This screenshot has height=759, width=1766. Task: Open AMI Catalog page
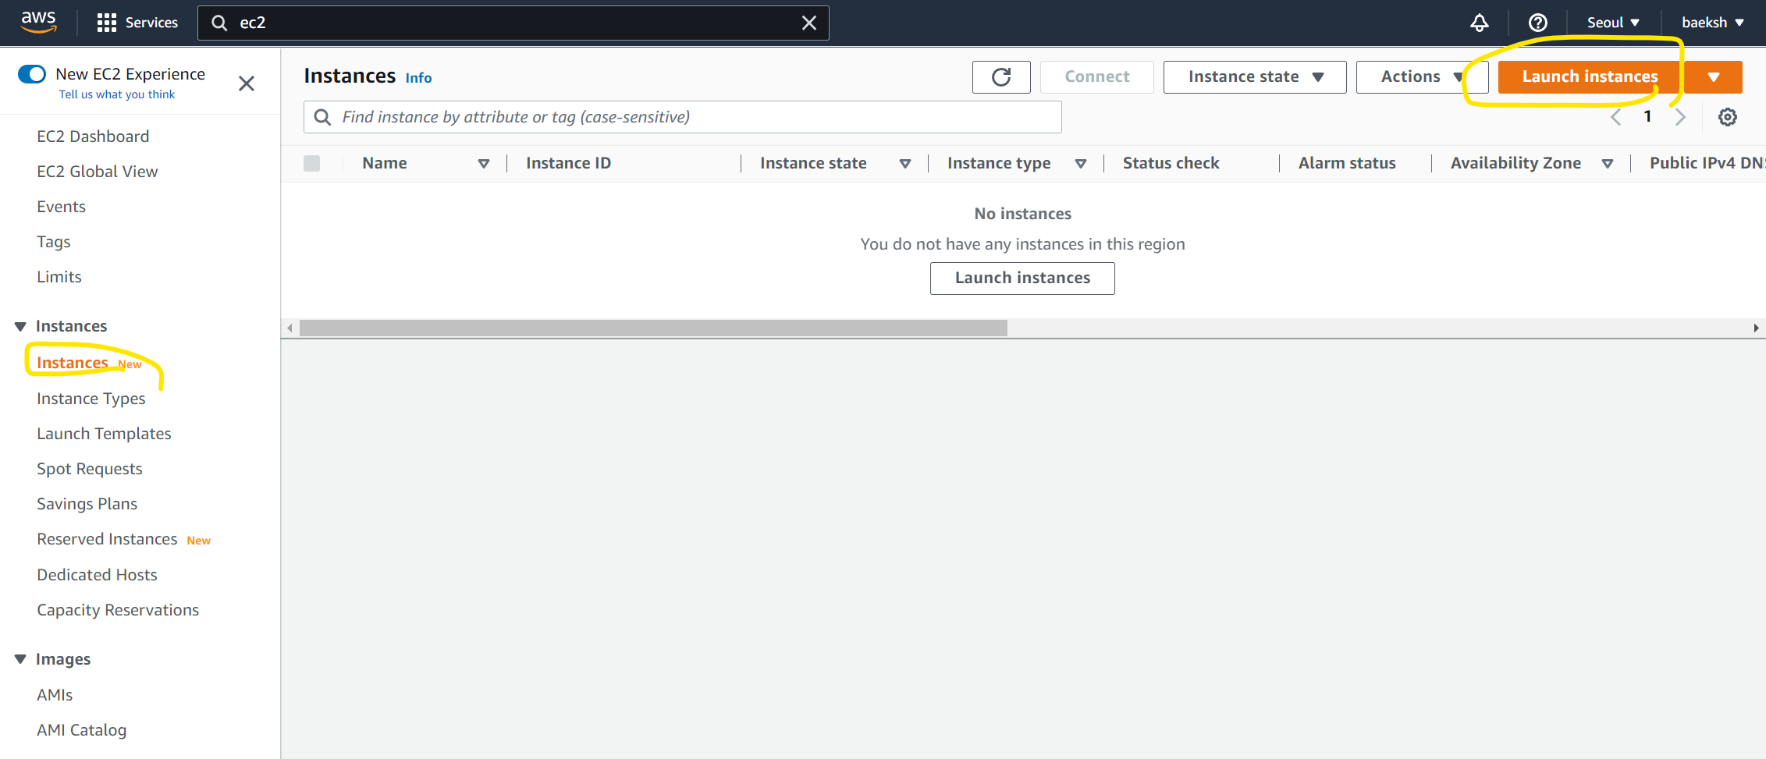pyautogui.click(x=81, y=730)
